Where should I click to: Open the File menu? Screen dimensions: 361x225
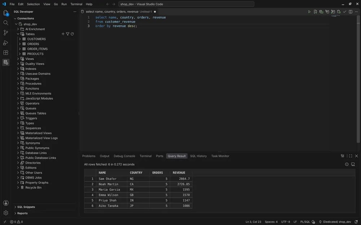(12, 4)
